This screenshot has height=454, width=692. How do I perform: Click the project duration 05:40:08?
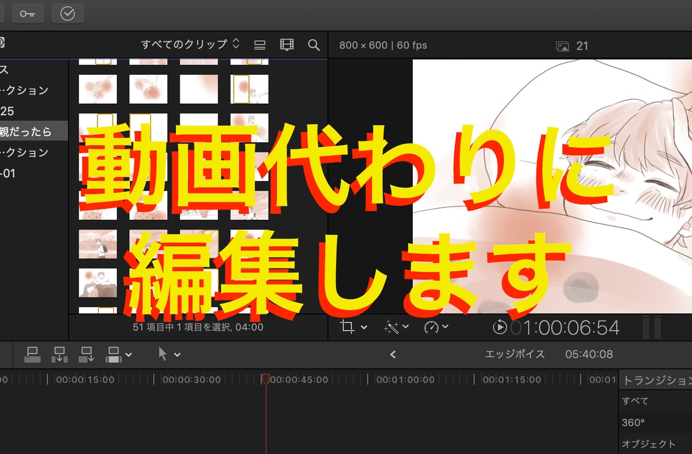(589, 354)
